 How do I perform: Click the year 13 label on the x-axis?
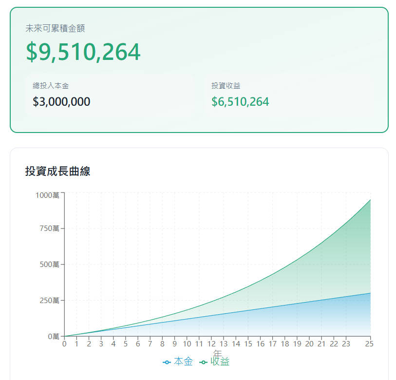click(224, 344)
